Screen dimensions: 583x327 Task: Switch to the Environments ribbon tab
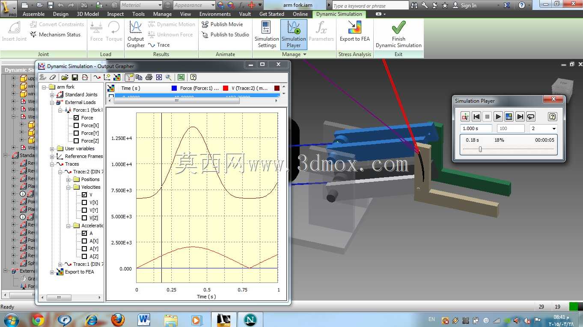215,14
